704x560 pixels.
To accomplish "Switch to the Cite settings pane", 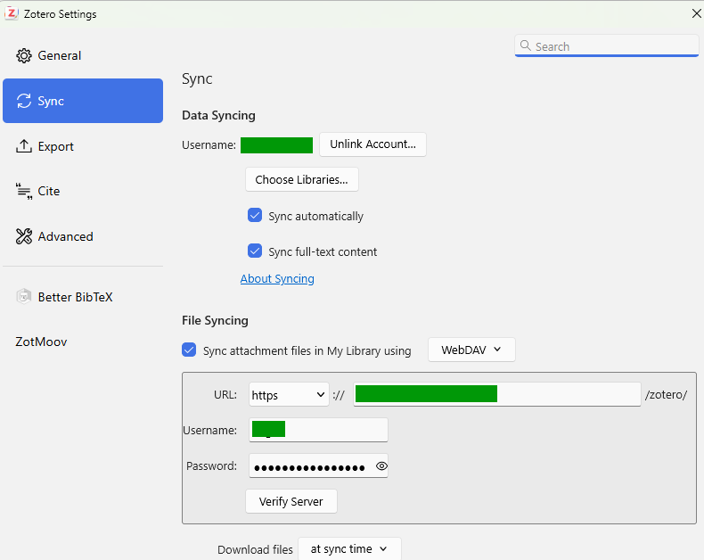I will pos(83,191).
